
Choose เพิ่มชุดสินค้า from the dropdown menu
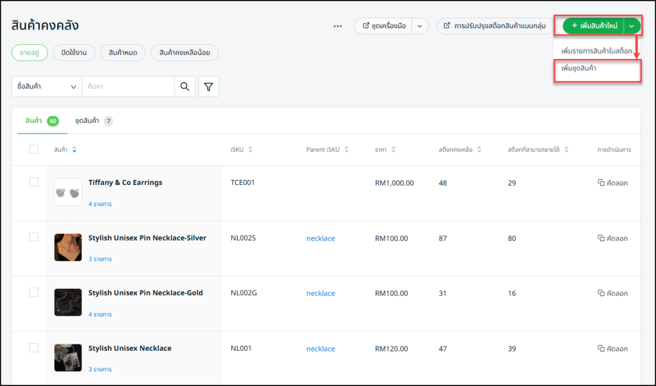(x=578, y=68)
